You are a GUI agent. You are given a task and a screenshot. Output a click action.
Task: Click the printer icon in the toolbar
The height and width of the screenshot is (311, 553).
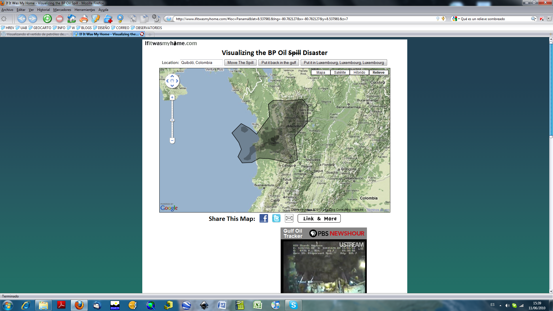click(84, 19)
